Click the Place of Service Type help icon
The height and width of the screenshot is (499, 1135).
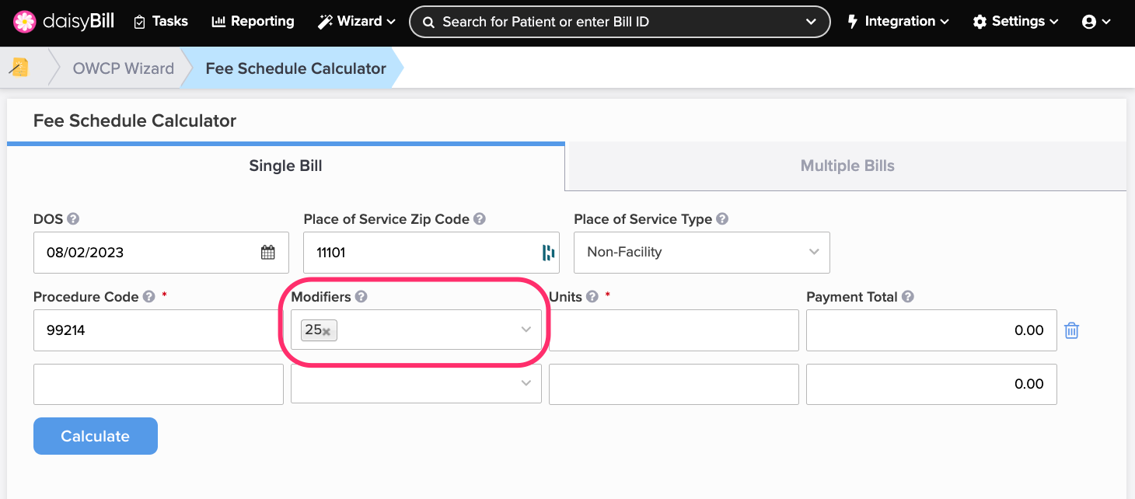[x=722, y=219]
